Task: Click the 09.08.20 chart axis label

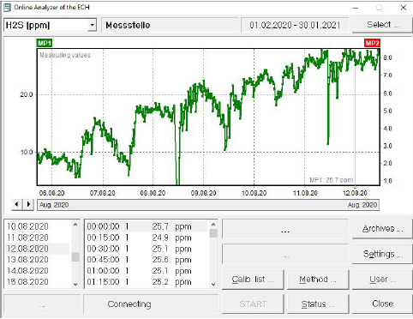Action: coord(203,193)
